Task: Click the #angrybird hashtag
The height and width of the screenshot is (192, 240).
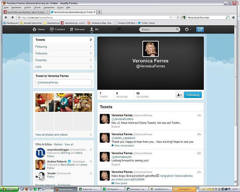Action: [x=166, y=176]
